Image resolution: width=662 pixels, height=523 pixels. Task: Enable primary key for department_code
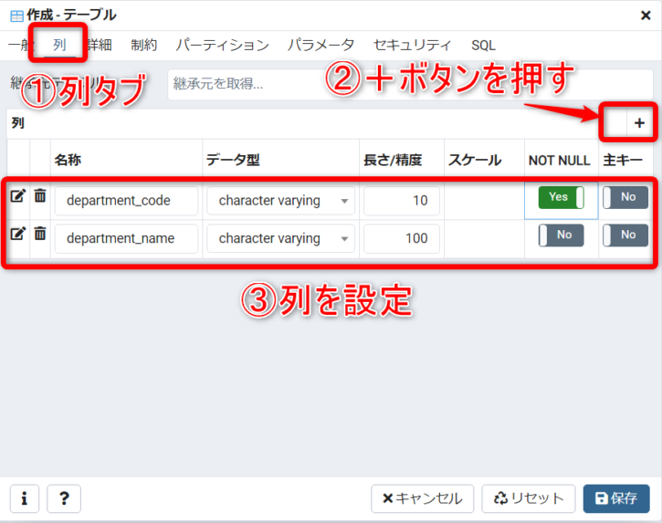(x=626, y=197)
